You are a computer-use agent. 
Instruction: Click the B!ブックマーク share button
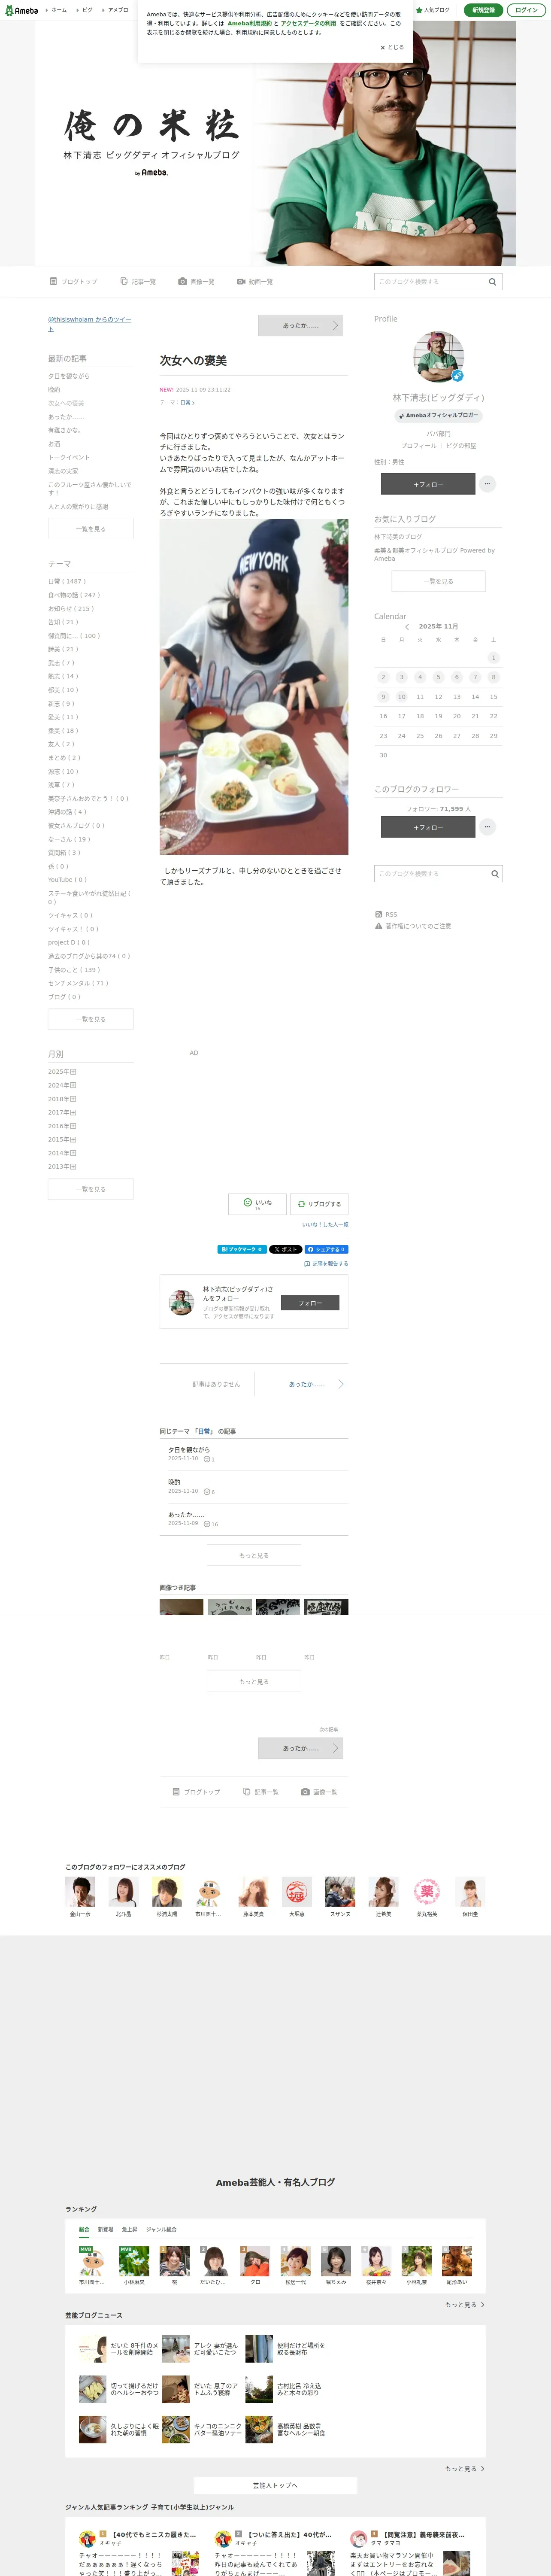coord(241,1249)
